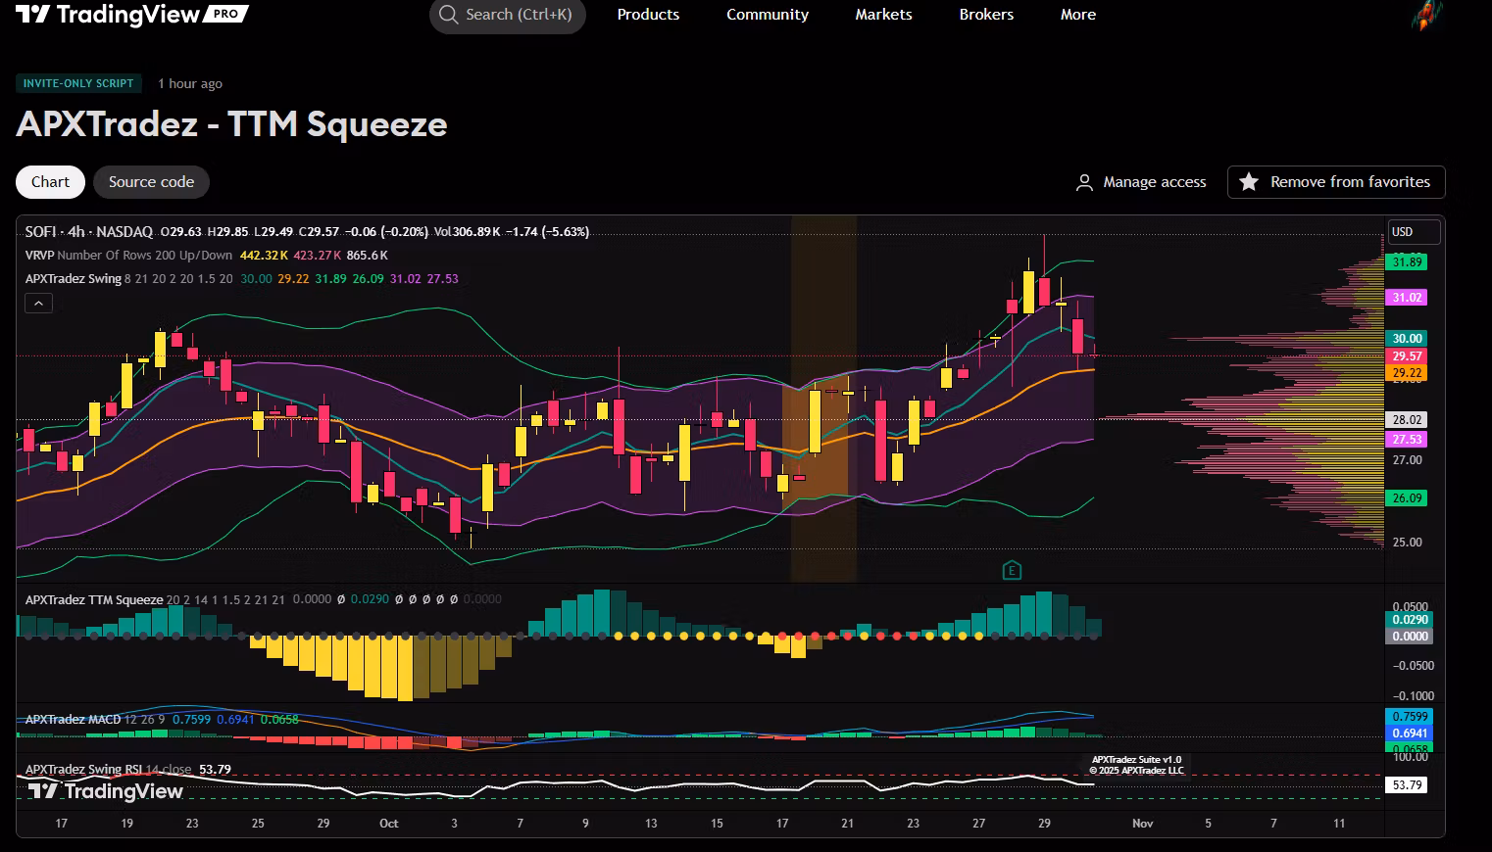Image resolution: width=1492 pixels, height=852 pixels.
Task: Click the earnings E marker on chart
Action: tap(1012, 570)
